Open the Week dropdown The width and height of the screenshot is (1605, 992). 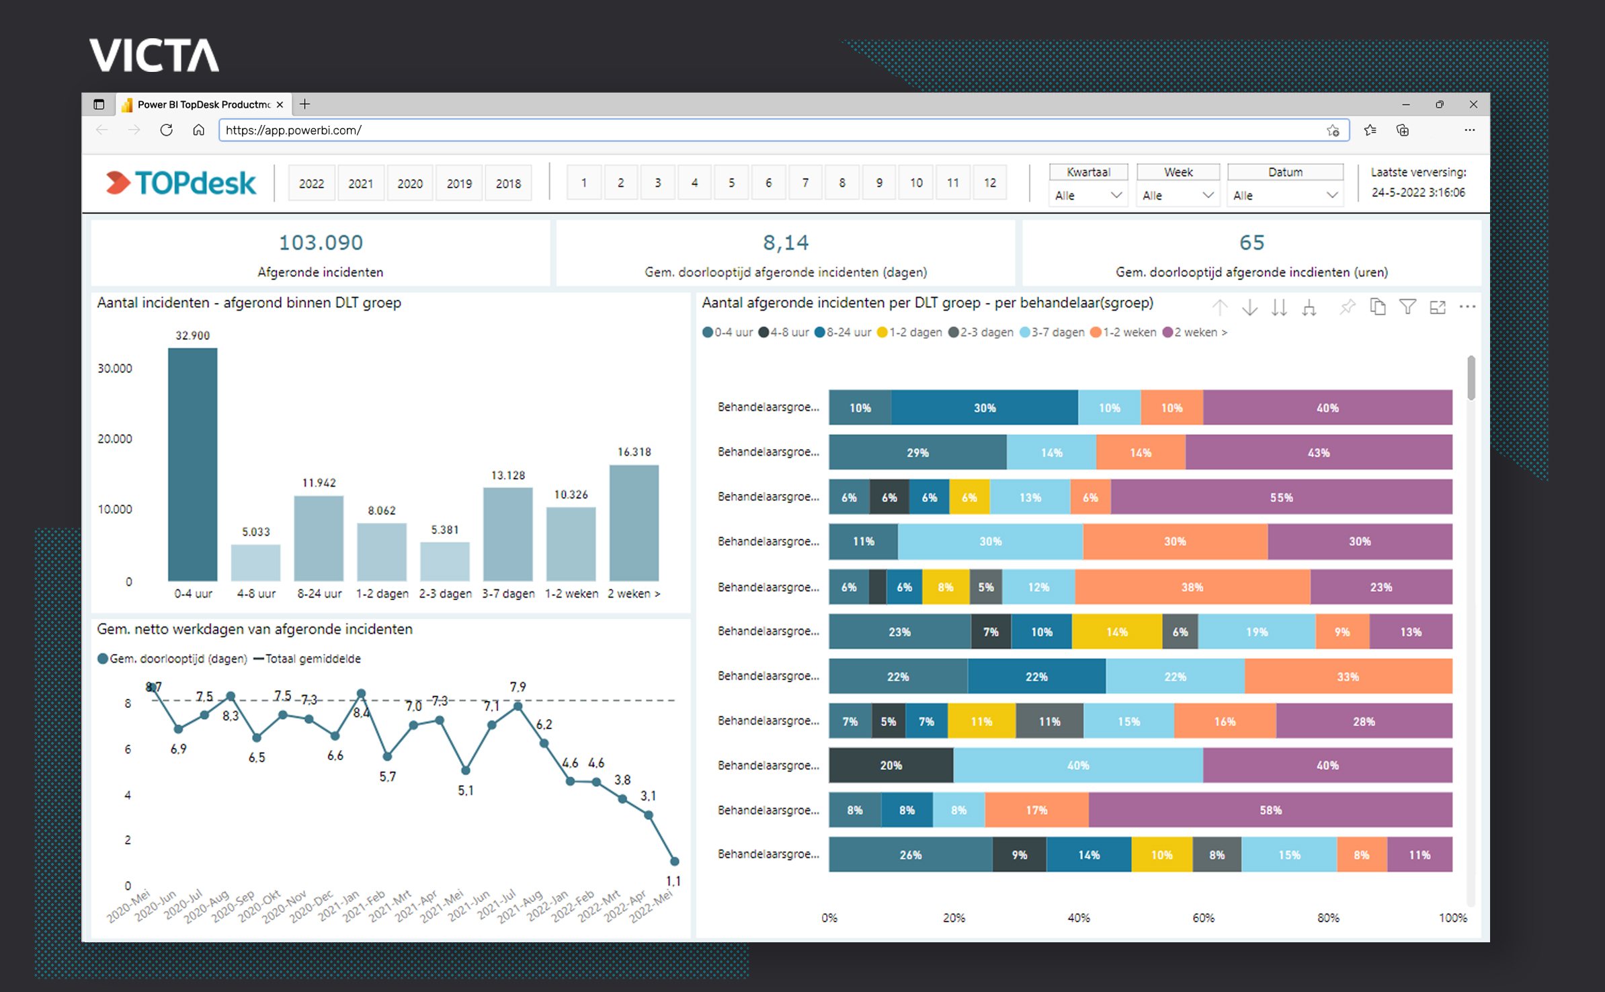pos(1178,196)
